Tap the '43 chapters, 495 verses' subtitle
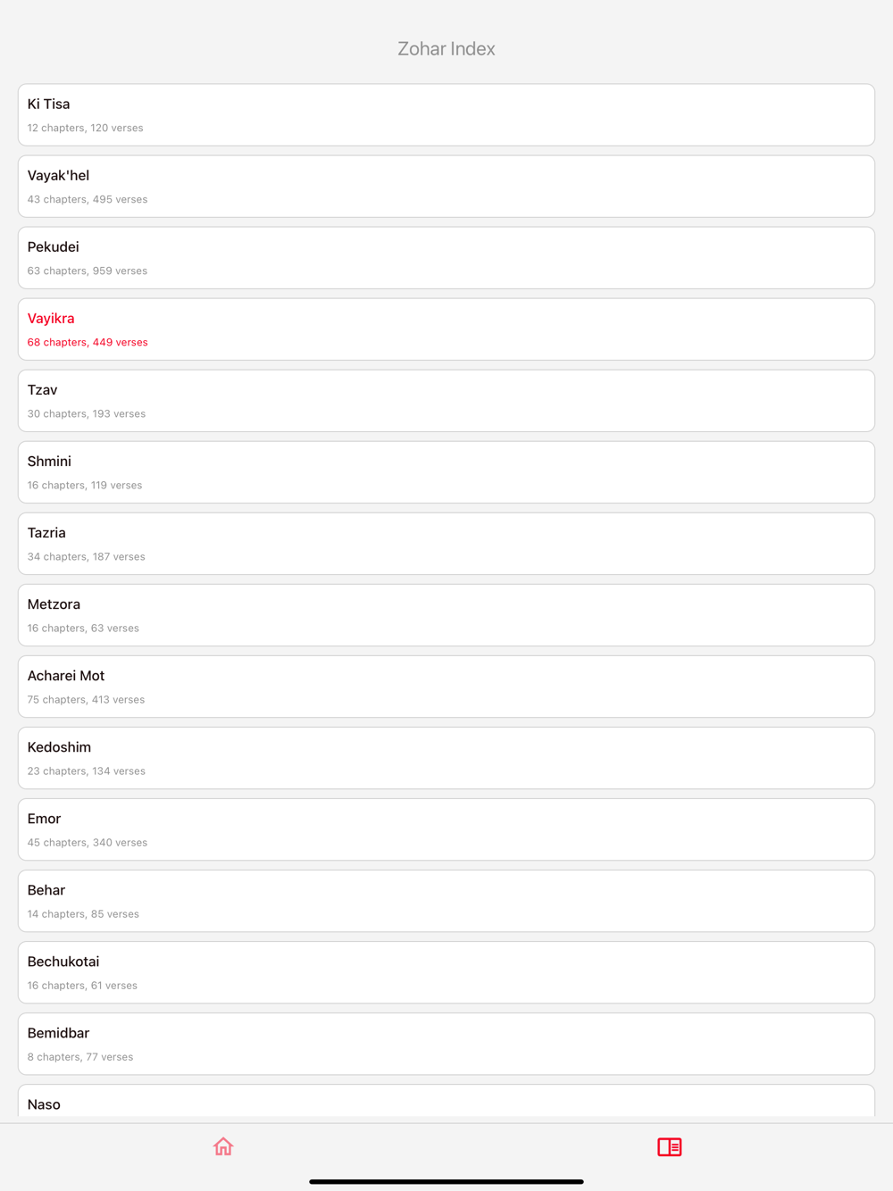 88,199
